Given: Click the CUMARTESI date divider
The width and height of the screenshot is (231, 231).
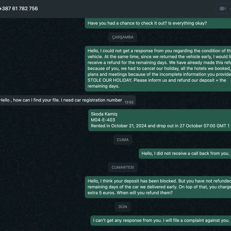Looking at the screenshot, I should coord(122,167).
